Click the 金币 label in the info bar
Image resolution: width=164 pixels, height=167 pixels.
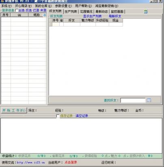coord(140,110)
